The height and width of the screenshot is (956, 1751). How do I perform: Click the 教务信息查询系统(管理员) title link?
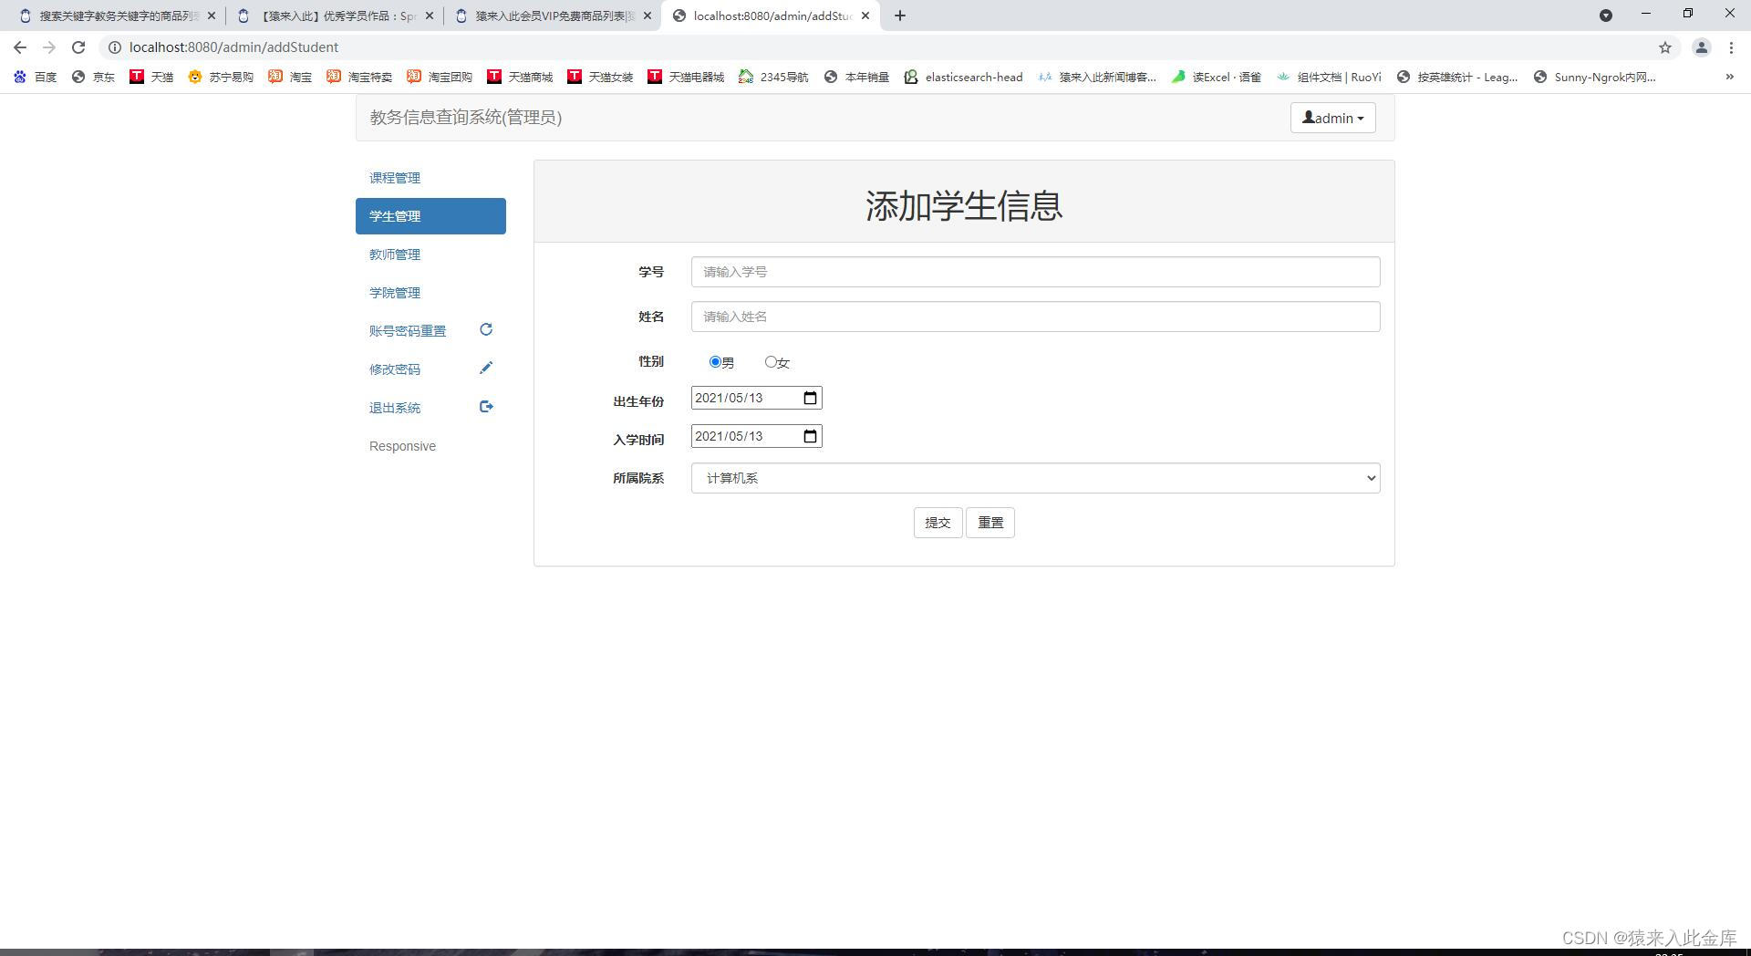pyautogui.click(x=466, y=118)
